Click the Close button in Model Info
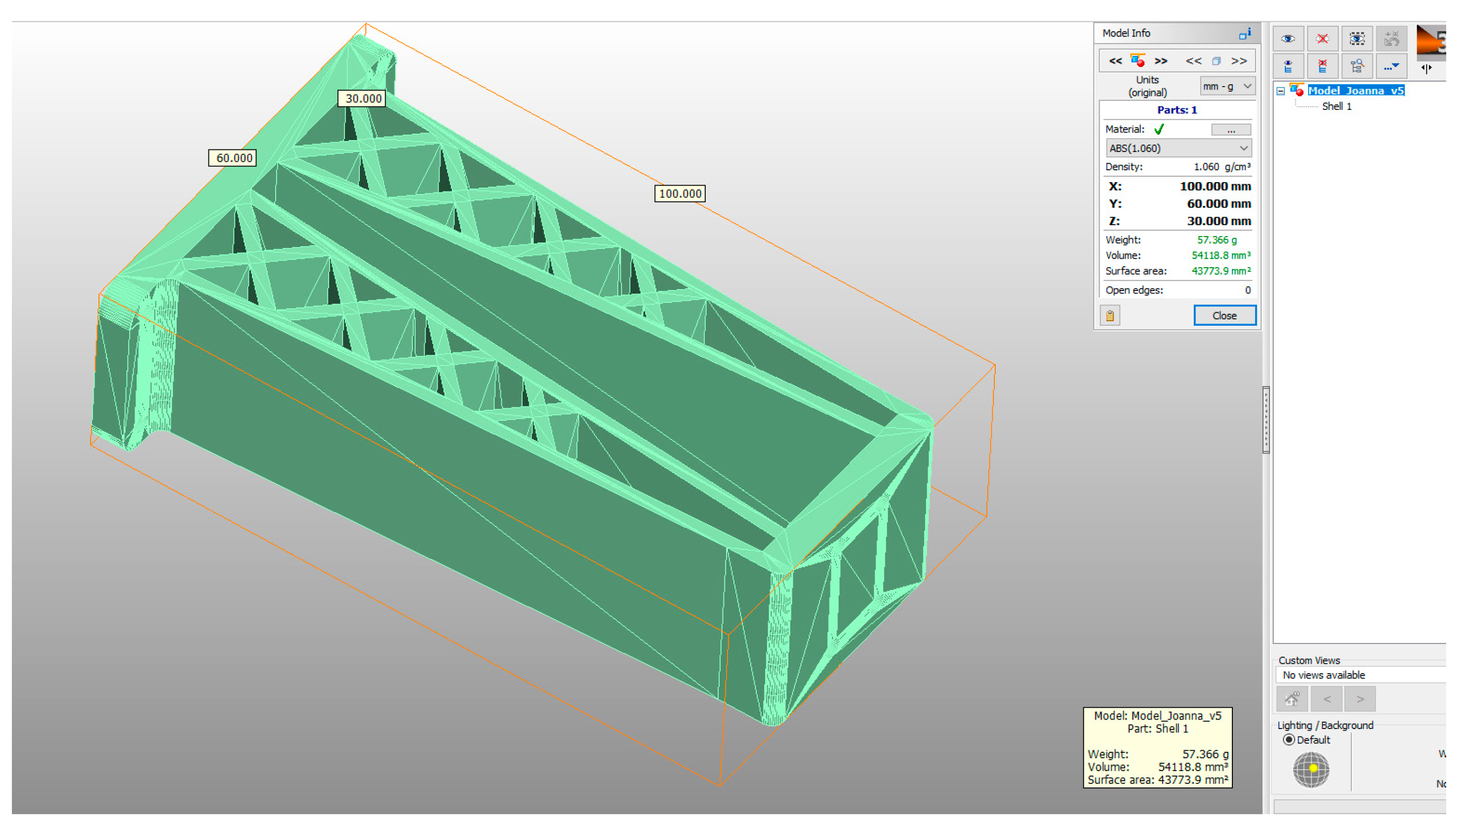Viewport: 1465px width, 830px height. pos(1224,315)
